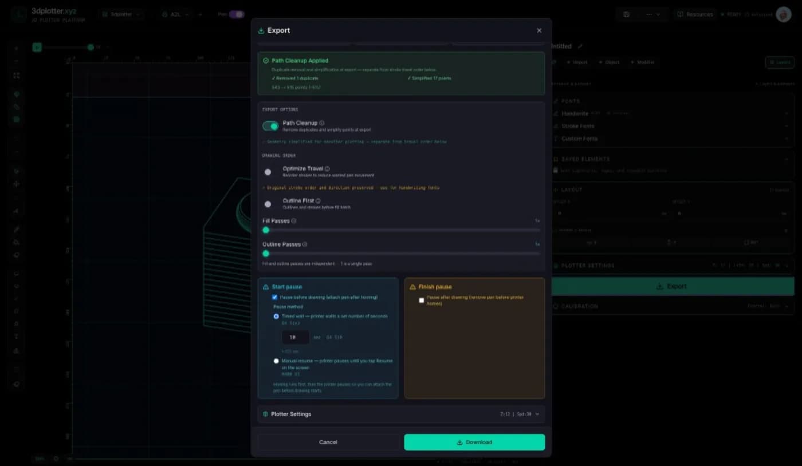Click the Import button in side panel
Viewport: 802px width, 466px height.
[x=577, y=62]
